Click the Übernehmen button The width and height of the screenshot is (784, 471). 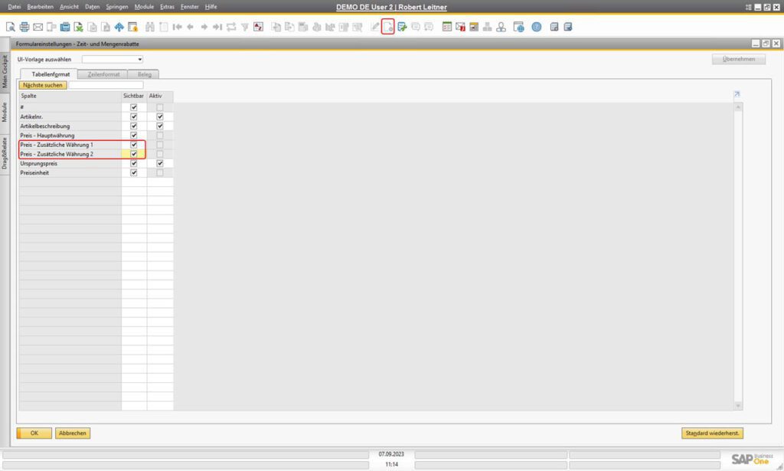(x=739, y=60)
